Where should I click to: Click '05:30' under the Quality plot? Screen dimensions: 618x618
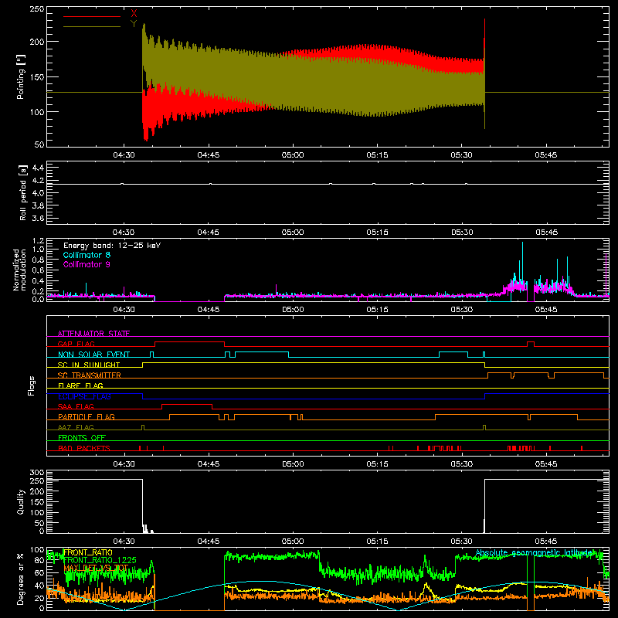(461, 542)
